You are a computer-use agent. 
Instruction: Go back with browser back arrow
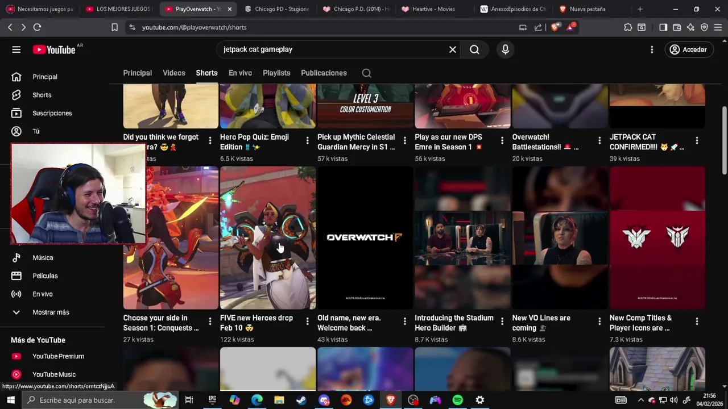tap(10, 27)
